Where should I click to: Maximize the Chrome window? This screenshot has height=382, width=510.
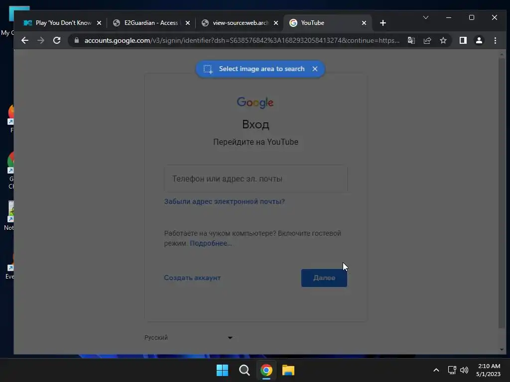coord(472,17)
